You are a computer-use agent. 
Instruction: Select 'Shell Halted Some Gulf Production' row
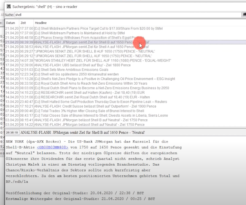(x=125, y=102)
